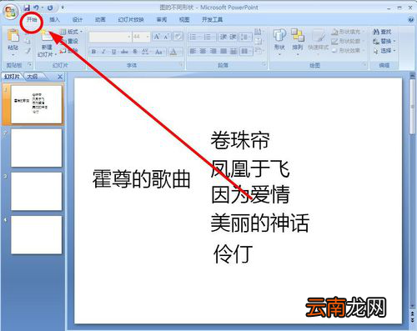This screenshot has width=417, height=331.
Task: Open PowerPoint help question mark
Action: [411, 20]
